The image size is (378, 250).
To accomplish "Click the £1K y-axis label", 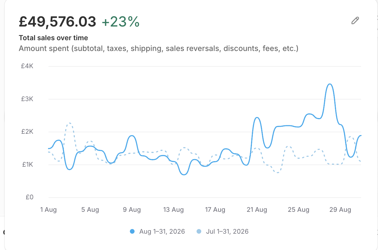I will (27, 165).
